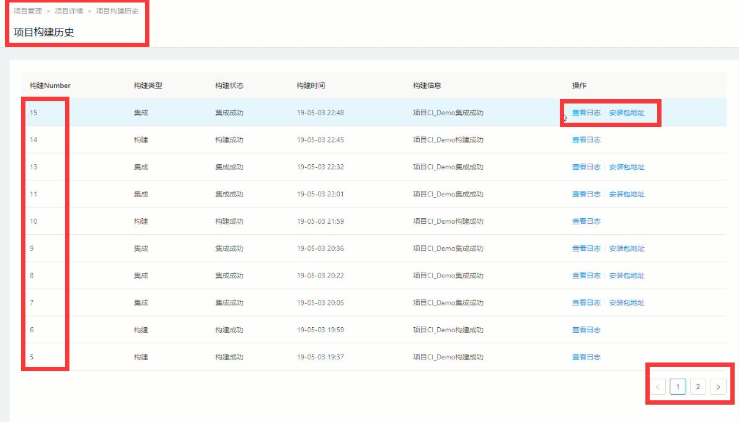Click build info text in build 9 row
The height and width of the screenshot is (422, 739).
pos(448,248)
